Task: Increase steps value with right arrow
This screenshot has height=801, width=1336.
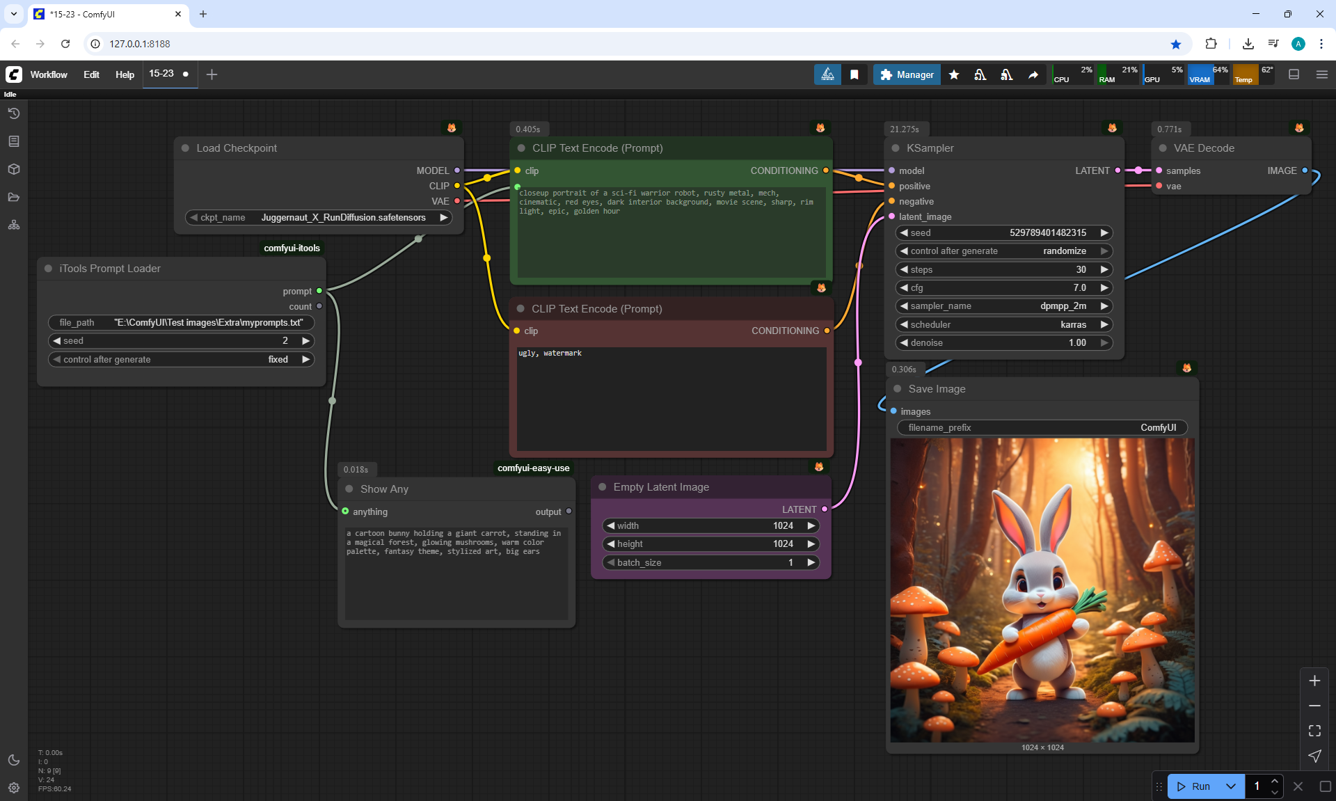Action: pyautogui.click(x=1104, y=269)
